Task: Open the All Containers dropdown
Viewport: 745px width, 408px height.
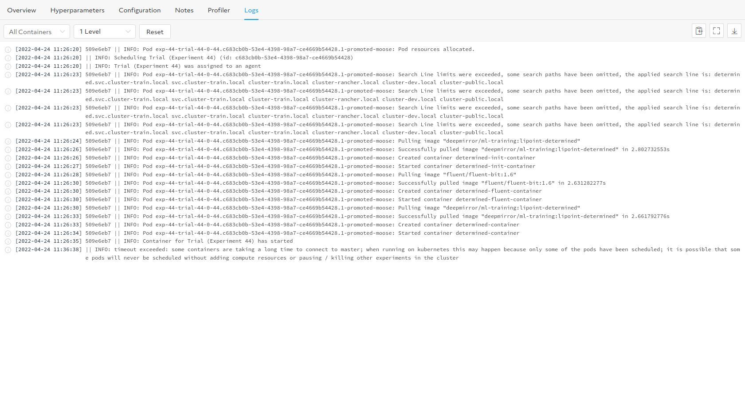Action: [37, 31]
